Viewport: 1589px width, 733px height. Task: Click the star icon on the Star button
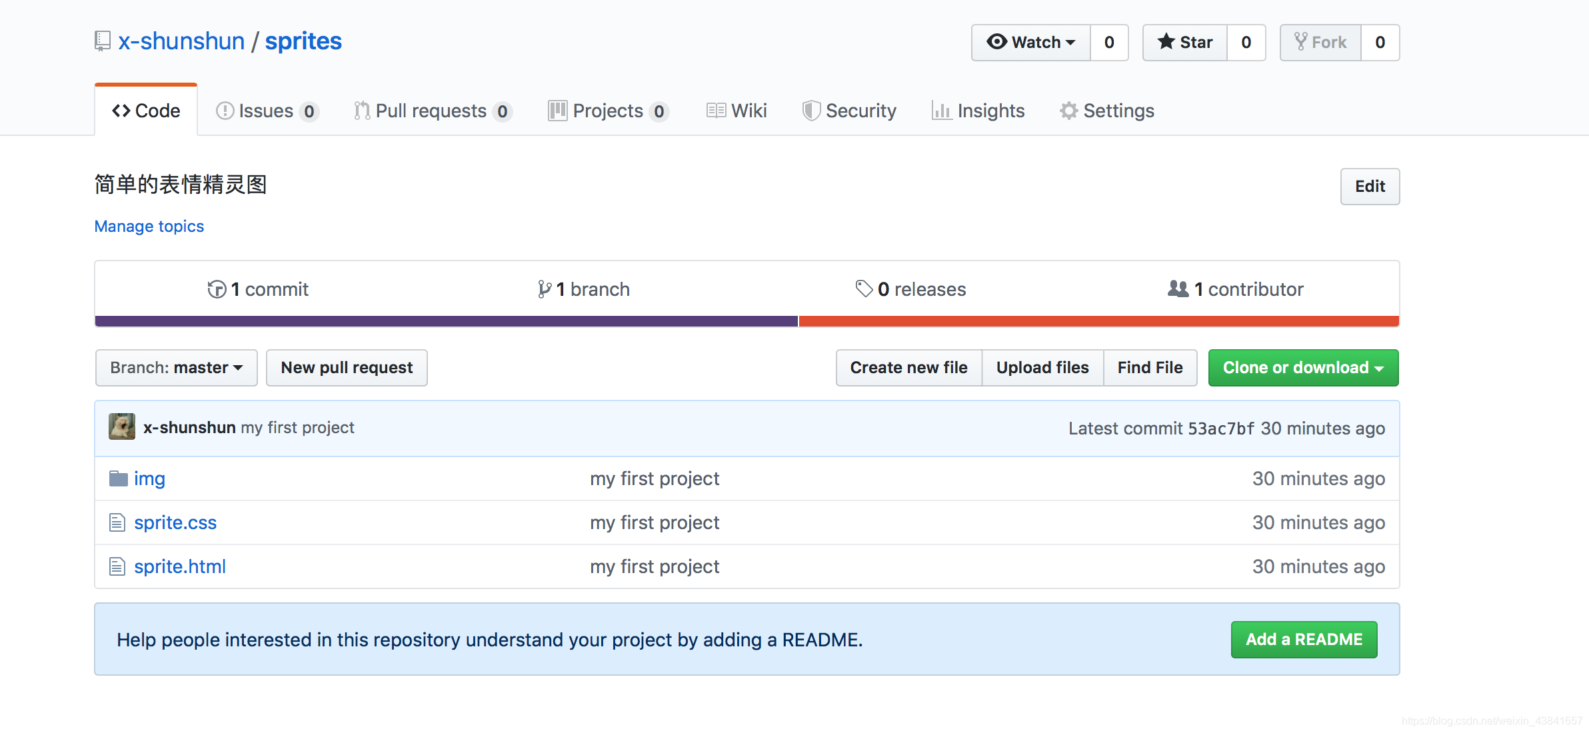coord(1166,41)
